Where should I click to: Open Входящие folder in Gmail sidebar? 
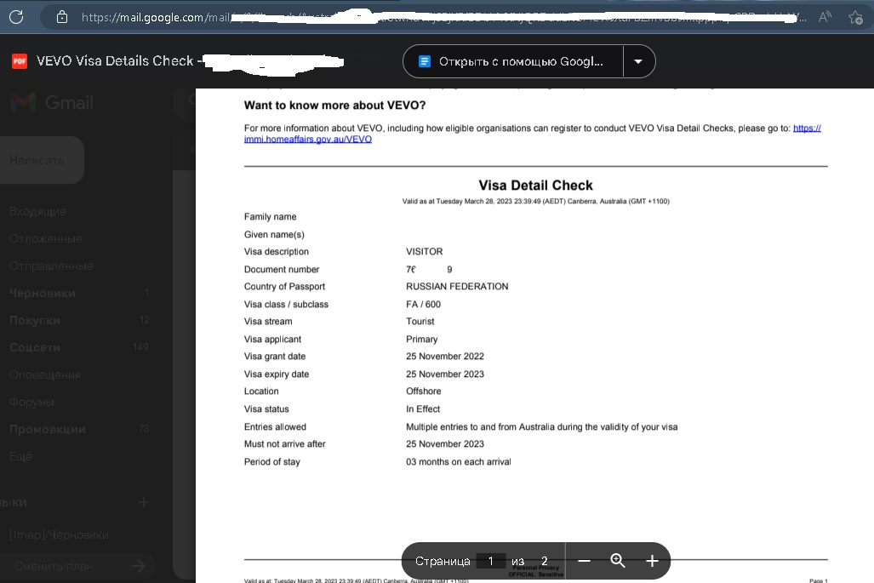pyautogui.click(x=38, y=211)
